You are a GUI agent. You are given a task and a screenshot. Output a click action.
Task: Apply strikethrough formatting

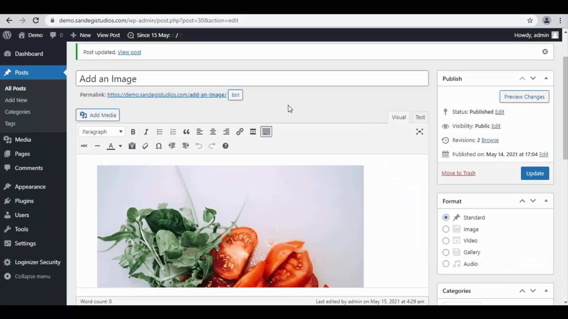84,146
